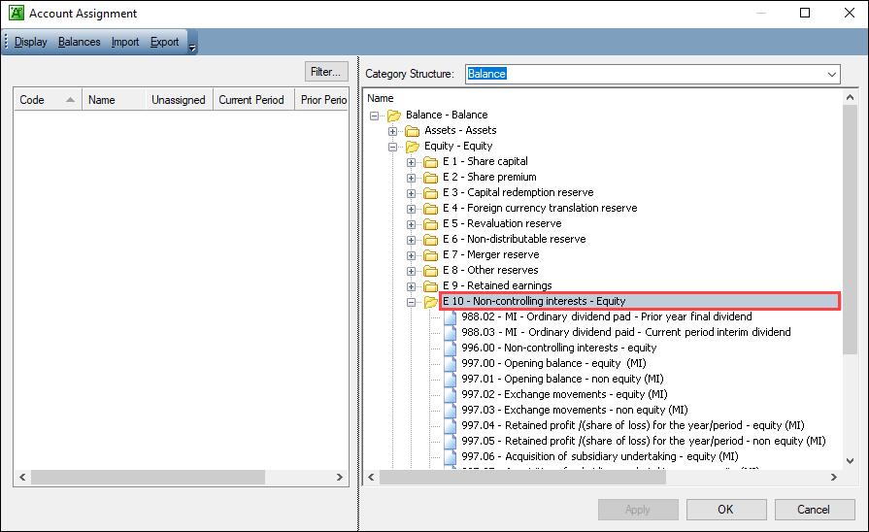Click the Filter button

[325, 72]
